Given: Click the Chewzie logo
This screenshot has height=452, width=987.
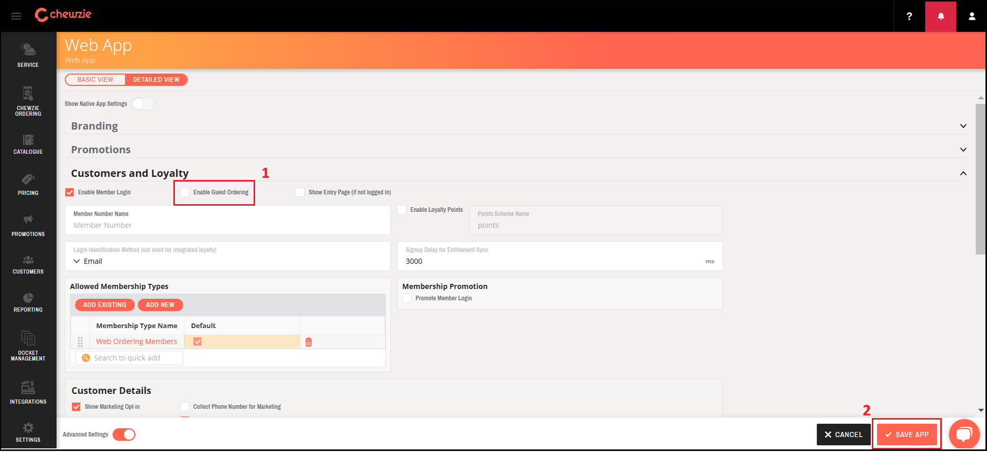Looking at the screenshot, I should pos(63,15).
